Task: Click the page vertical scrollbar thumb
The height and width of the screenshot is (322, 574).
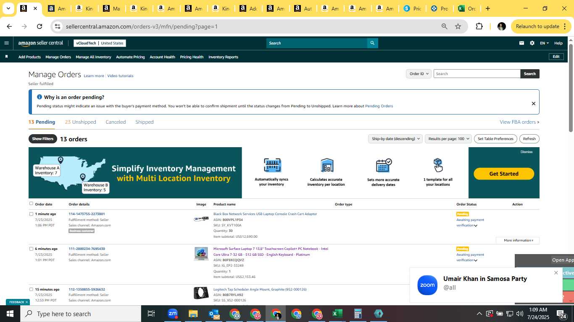Action: point(571,88)
